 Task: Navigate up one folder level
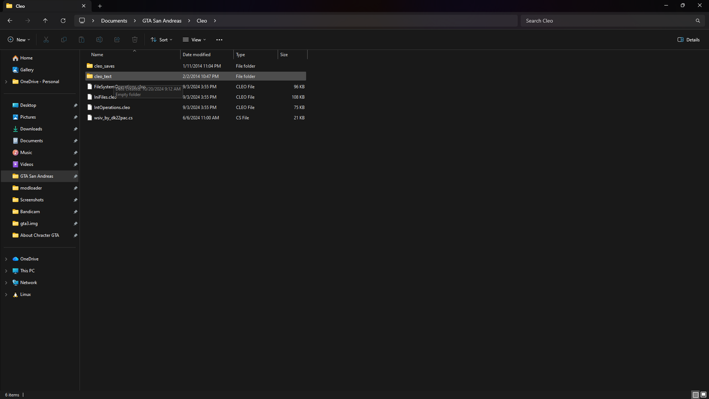pyautogui.click(x=45, y=21)
